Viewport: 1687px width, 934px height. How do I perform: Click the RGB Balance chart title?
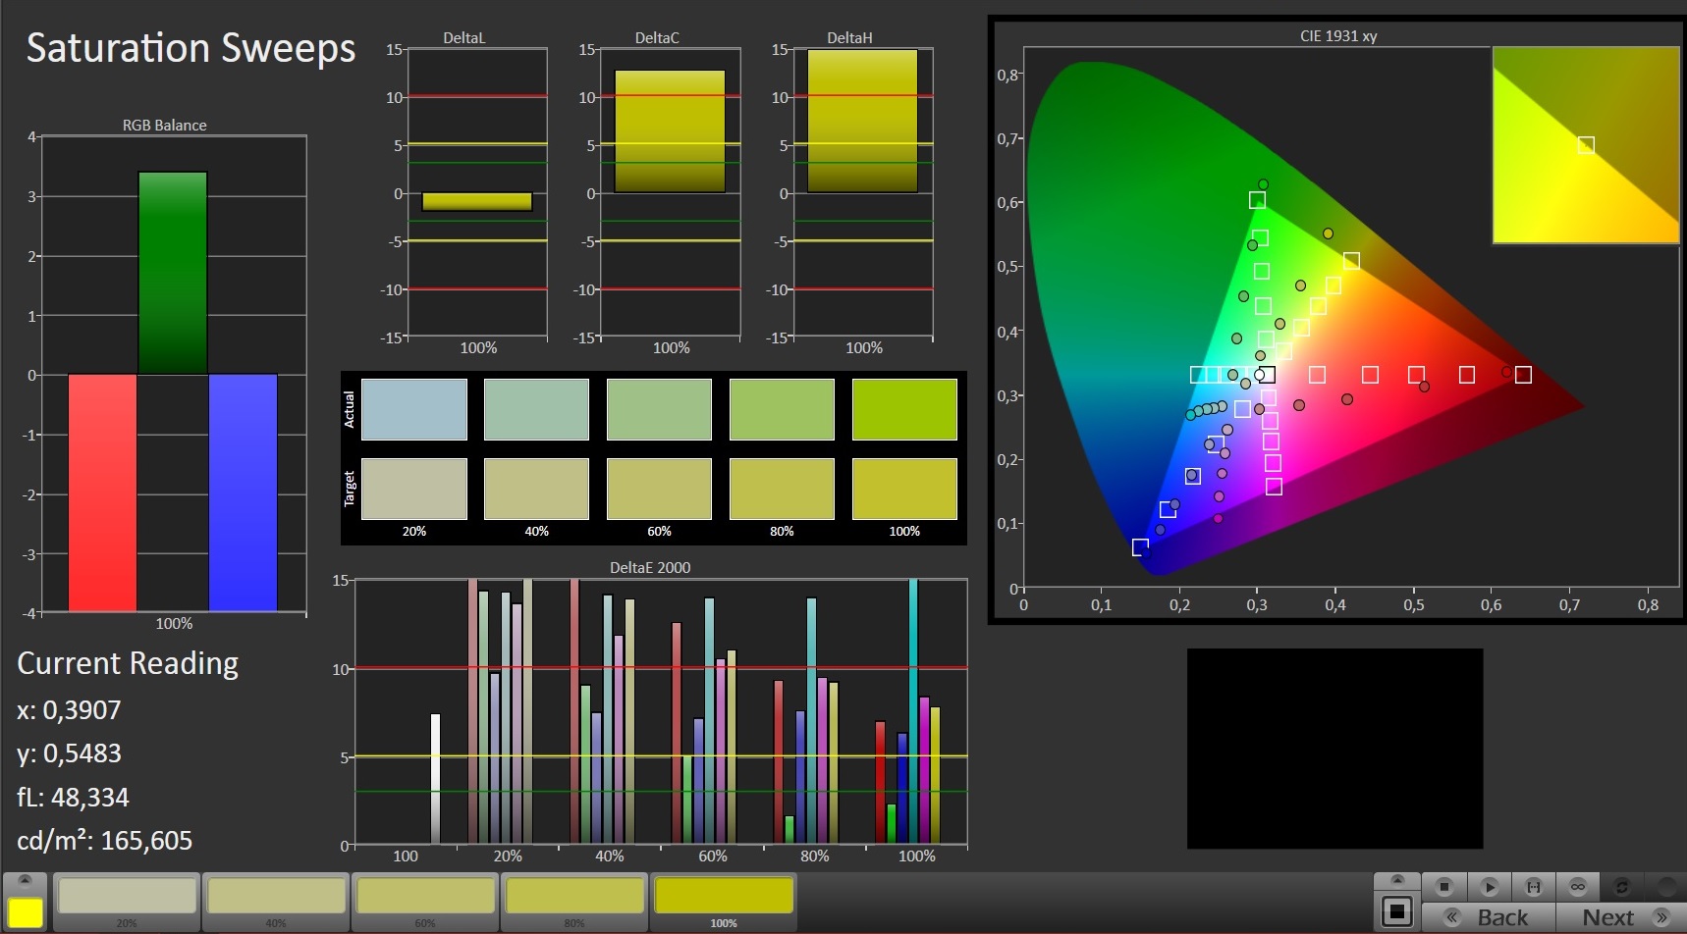[164, 125]
